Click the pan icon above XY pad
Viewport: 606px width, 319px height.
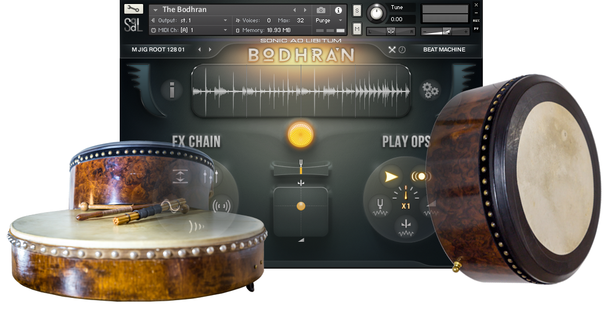[x=301, y=183]
